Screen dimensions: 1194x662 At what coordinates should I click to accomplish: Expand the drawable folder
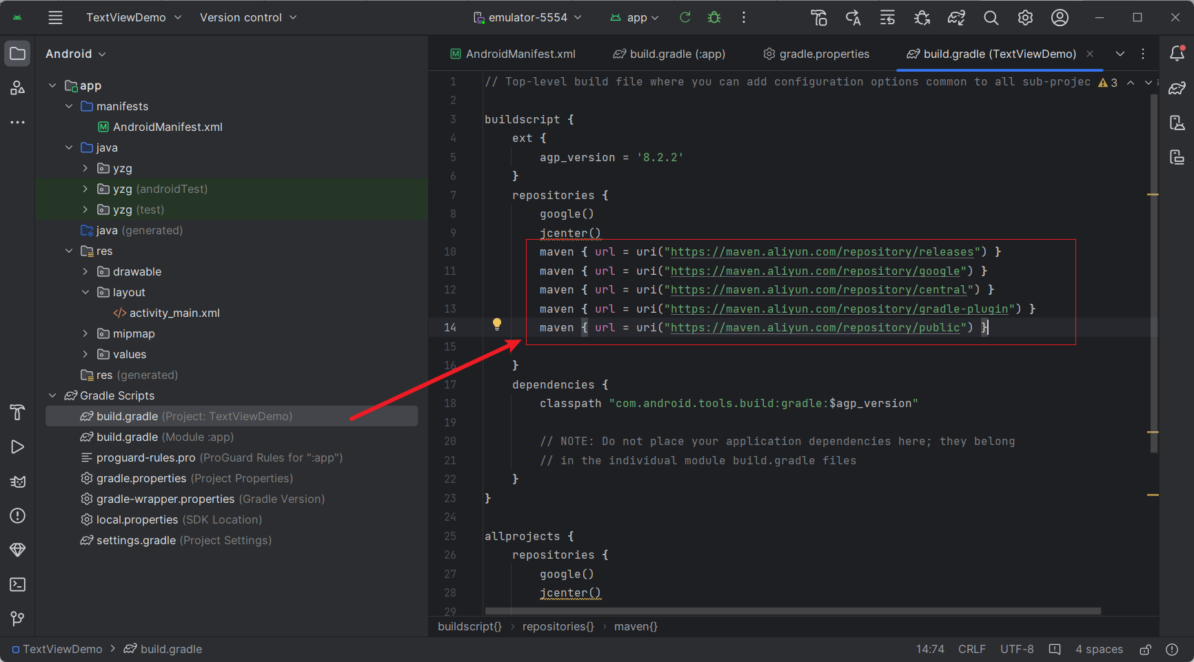(x=85, y=271)
